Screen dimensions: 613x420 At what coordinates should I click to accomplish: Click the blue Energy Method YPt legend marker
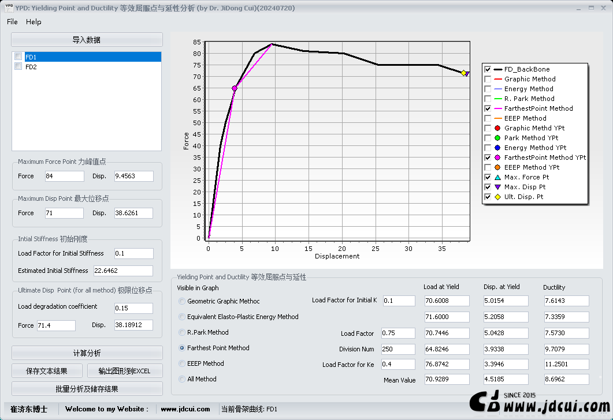tap(497, 148)
